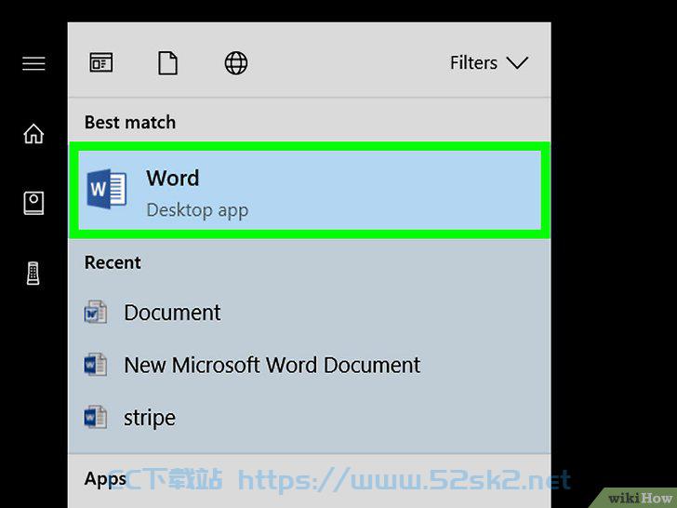677x508 pixels.
Task: Select the Best match section header
Action: (130, 122)
